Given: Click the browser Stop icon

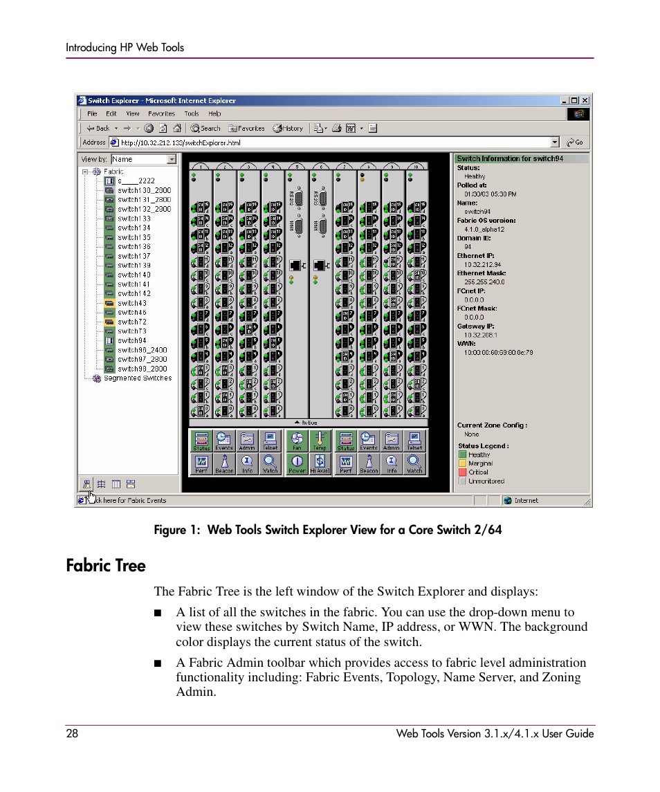Looking at the screenshot, I should tap(149, 128).
